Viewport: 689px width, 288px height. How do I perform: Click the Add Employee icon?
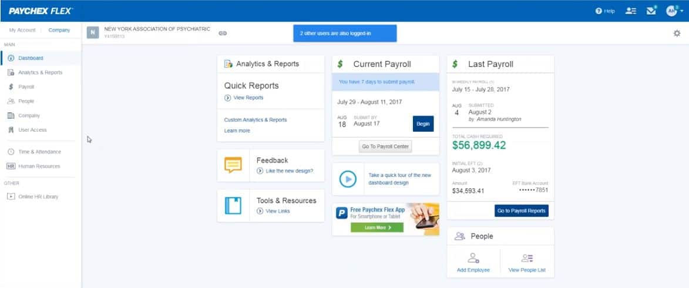click(473, 258)
